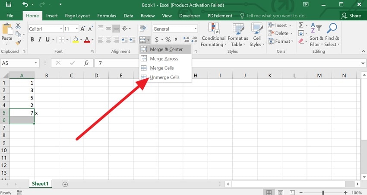This screenshot has height=195, width=367.
Task: Adjust the zoom slider handle
Action: click(x=323, y=193)
